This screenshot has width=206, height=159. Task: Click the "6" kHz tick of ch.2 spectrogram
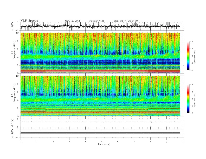(x=18, y=92)
